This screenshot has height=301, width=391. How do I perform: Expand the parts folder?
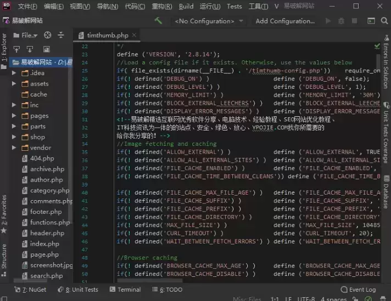[x=14, y=127]
